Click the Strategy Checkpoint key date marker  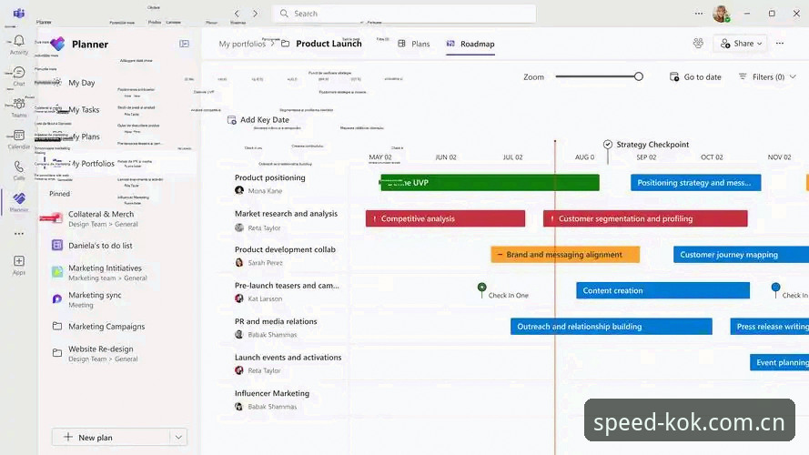tap(608, 145)
